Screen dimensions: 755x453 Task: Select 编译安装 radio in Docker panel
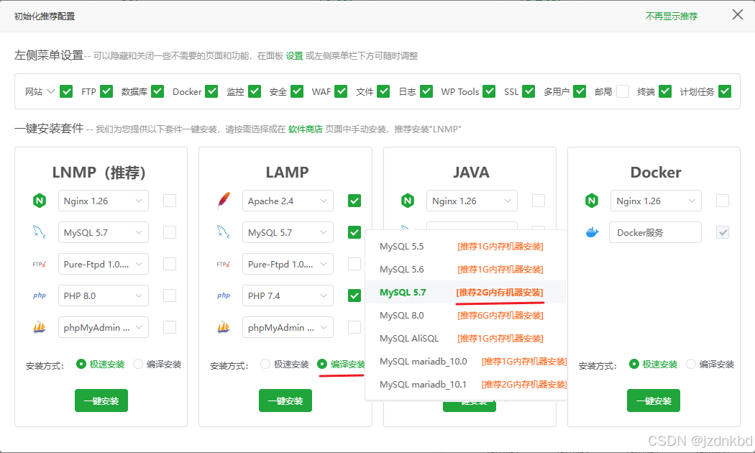coord(690,364)
